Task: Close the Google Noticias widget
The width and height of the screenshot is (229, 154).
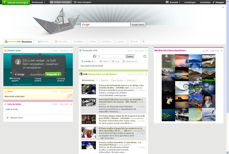Action: [146, 74]
